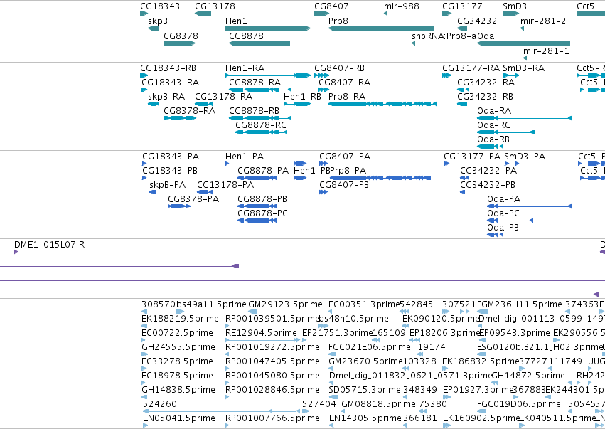Click the Oda-RA transcript line glyph
This screenshot has width=605, height=429.
point(525,118)
